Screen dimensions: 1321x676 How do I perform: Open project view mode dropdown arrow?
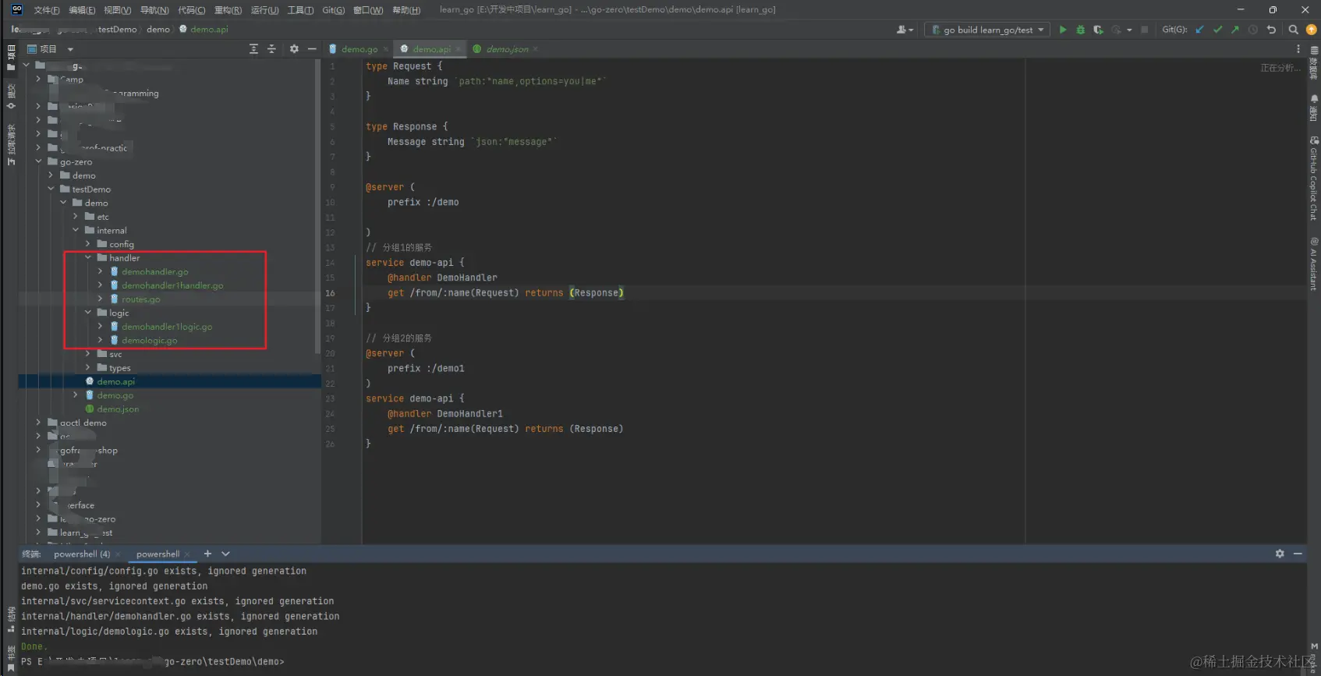click(x=70, y=49)
